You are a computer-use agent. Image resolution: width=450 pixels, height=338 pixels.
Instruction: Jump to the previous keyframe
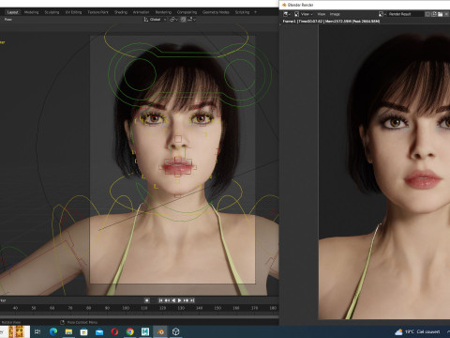click(x=167, y=300)
